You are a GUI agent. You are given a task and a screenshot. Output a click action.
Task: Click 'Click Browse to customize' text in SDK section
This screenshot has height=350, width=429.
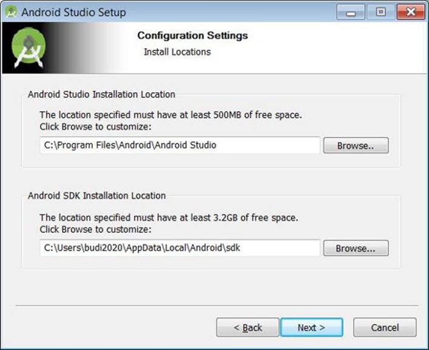click(x=95, y=229)
